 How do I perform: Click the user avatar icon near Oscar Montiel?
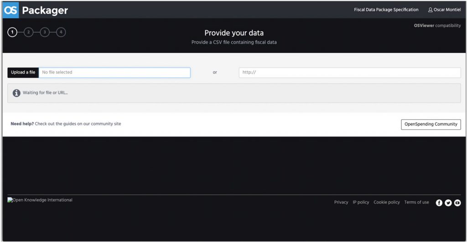[430, 10]
